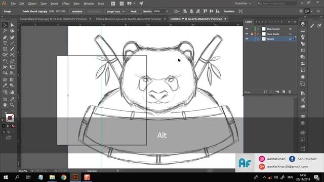Click the Delete Selection trash icon
This screenshot has height=182, width=324.
[290, 92]
